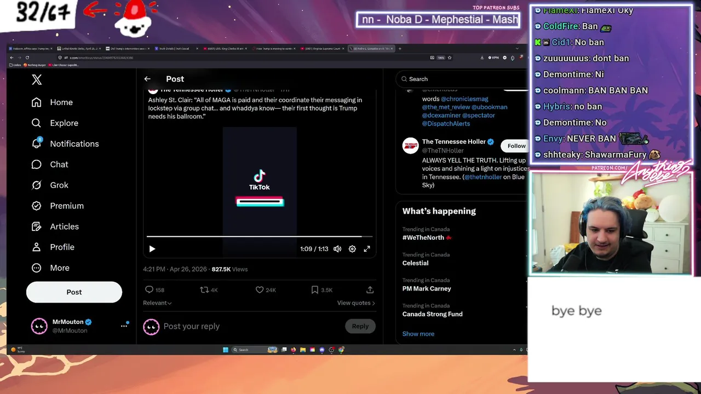
Task: Click the X logo in the sidebar
Action: (37, 80)
